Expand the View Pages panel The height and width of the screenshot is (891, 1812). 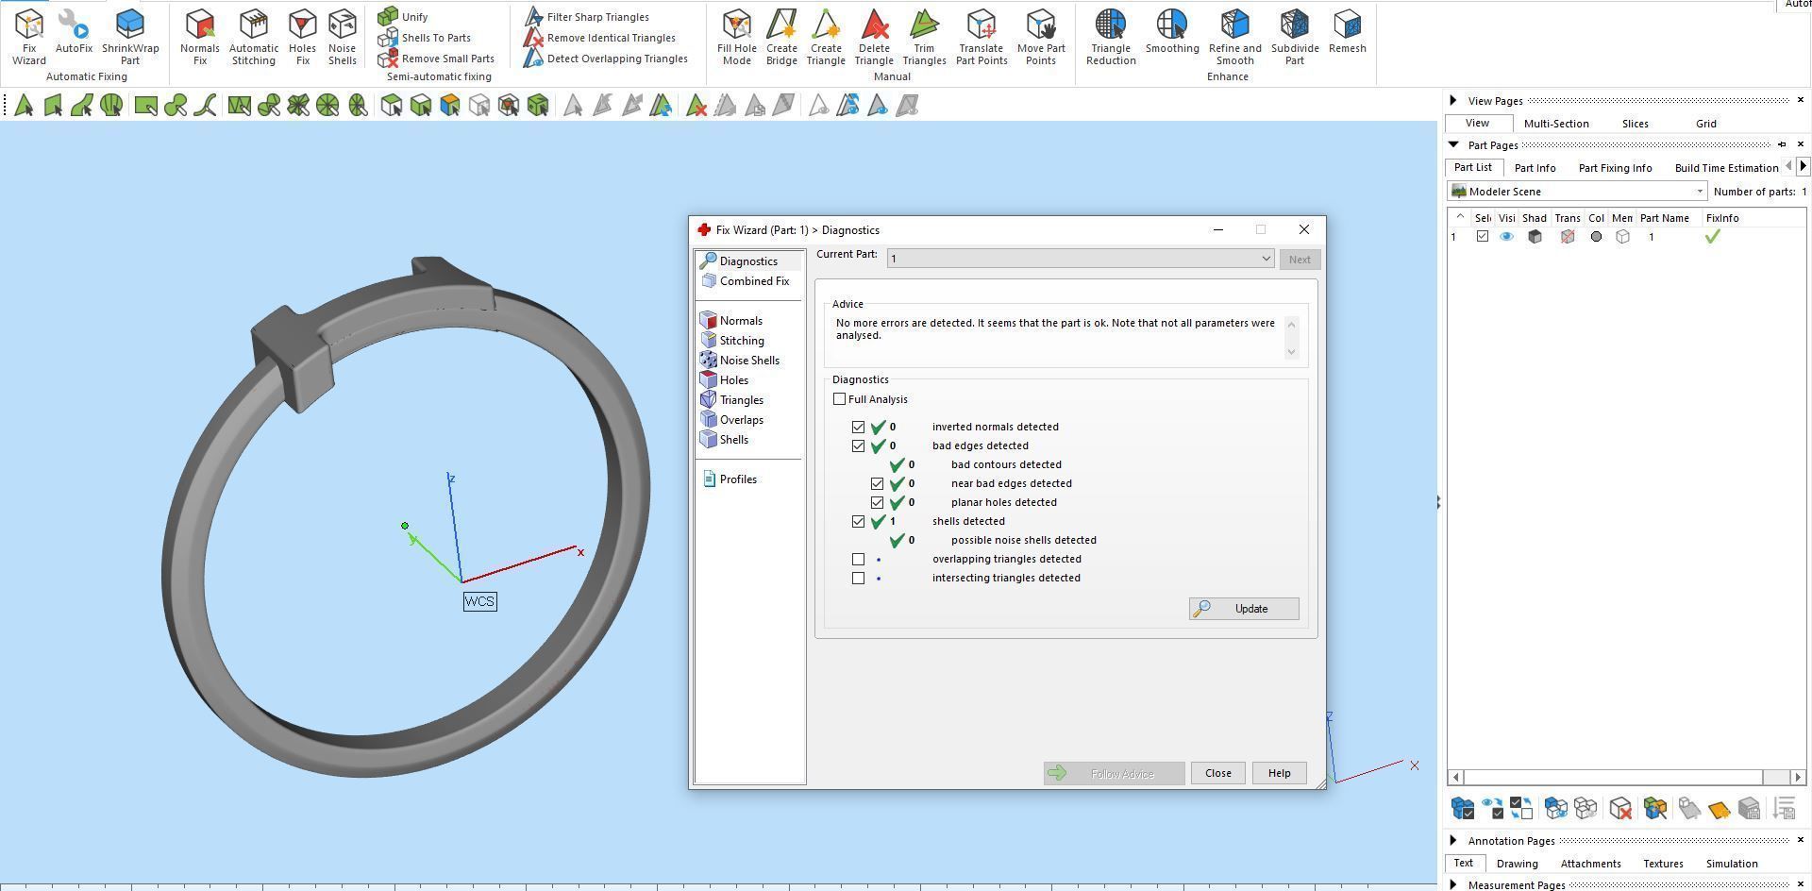[1453, 100]
